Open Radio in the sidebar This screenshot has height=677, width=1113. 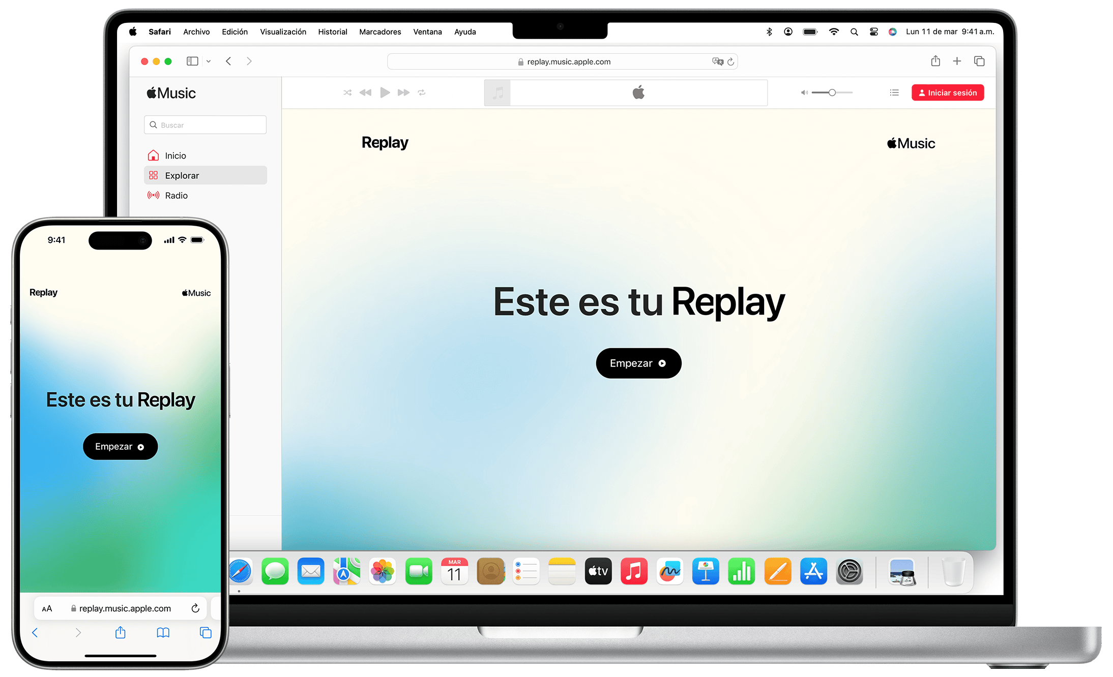click(205, 195)
